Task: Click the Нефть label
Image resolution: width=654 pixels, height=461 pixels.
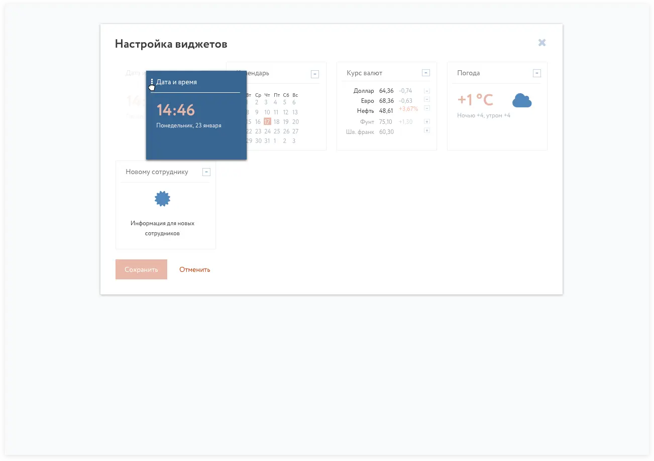Action: click(x=365, y=110)
